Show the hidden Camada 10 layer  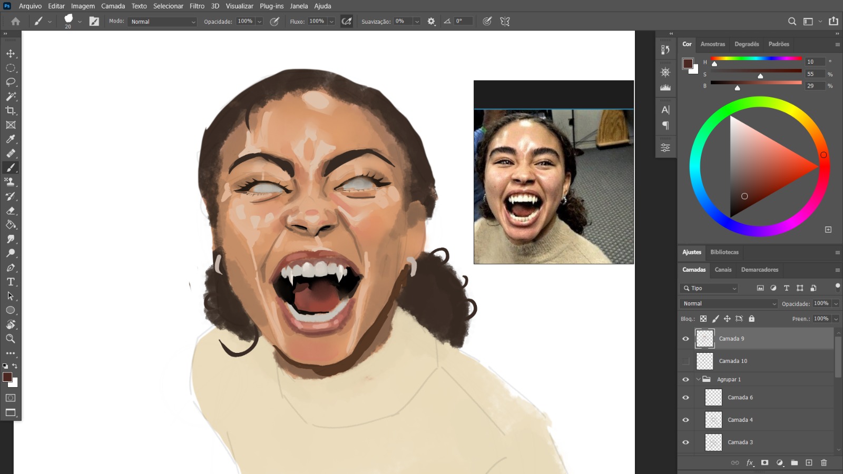coord(685,361)
